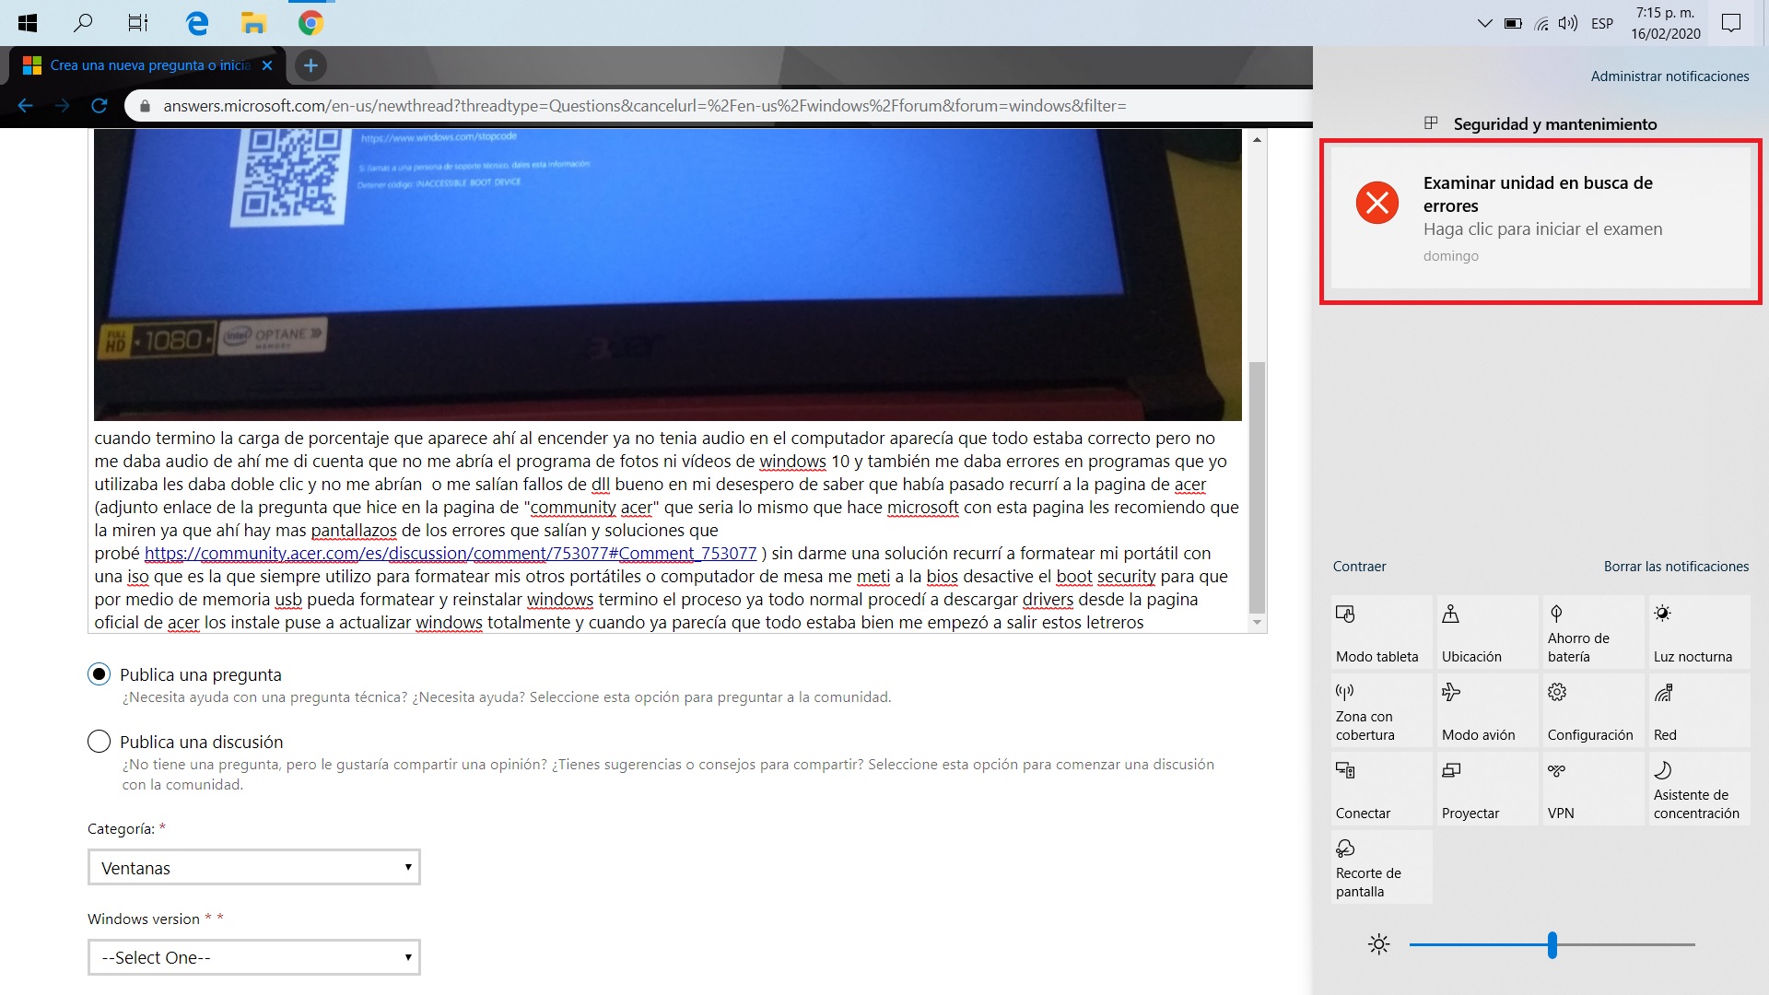View site security lock icon
The height and width of the screenshot is (995, 1769).
tap(145, 106)
